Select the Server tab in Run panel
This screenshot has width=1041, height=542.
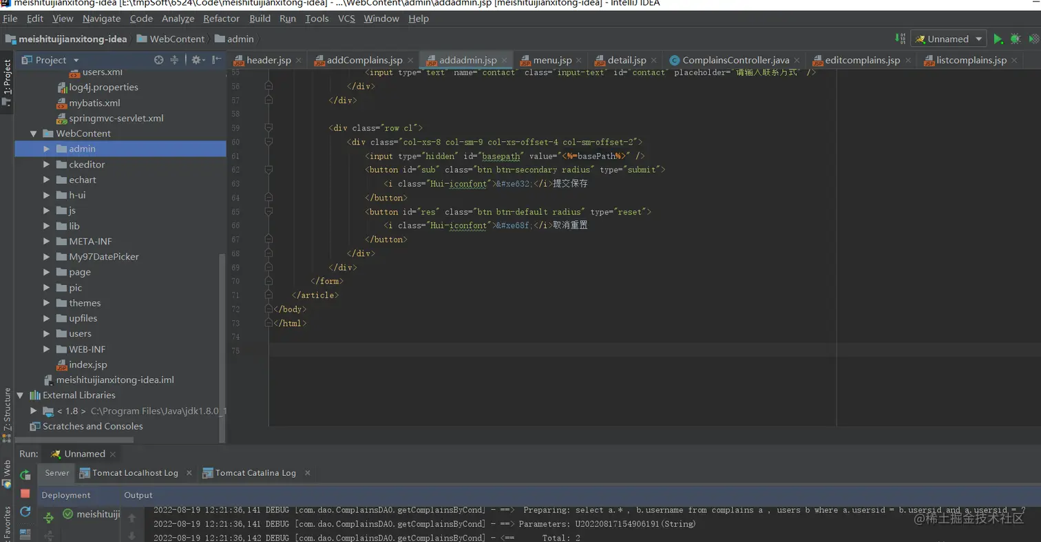pos(57,473)
